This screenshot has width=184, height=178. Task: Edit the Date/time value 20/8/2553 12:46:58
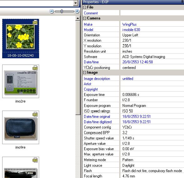pos(138,62)
